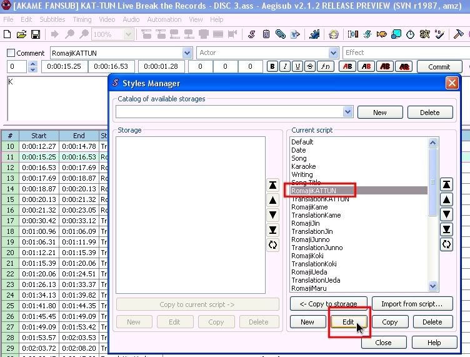Click the font name 'fn' button

coord(325,67)
